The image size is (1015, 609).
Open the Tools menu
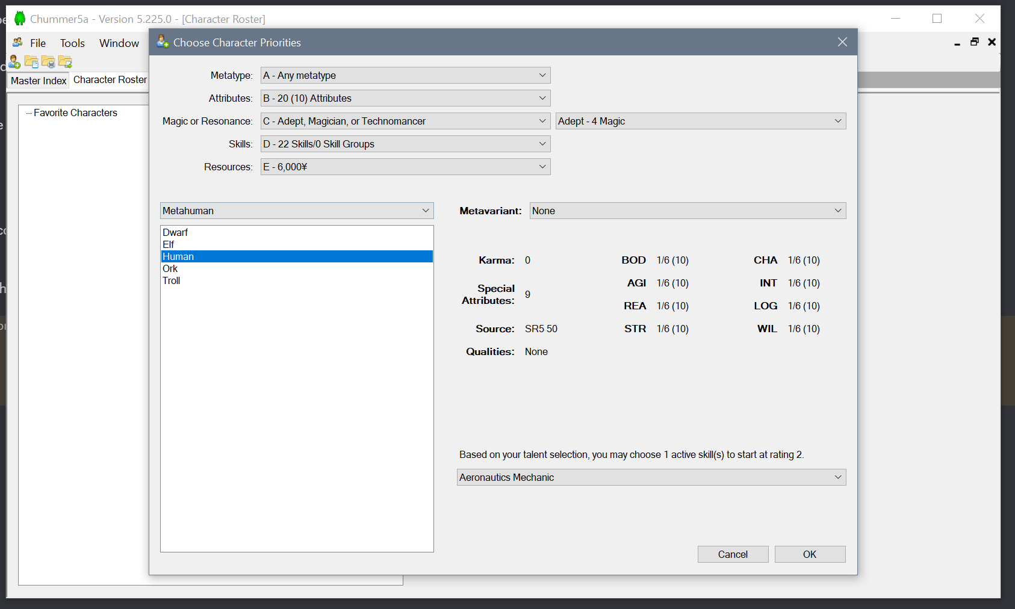coord(72,43)
